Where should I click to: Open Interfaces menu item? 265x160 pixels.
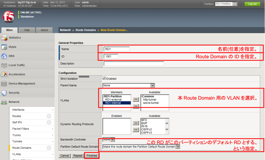coord(18,110)
